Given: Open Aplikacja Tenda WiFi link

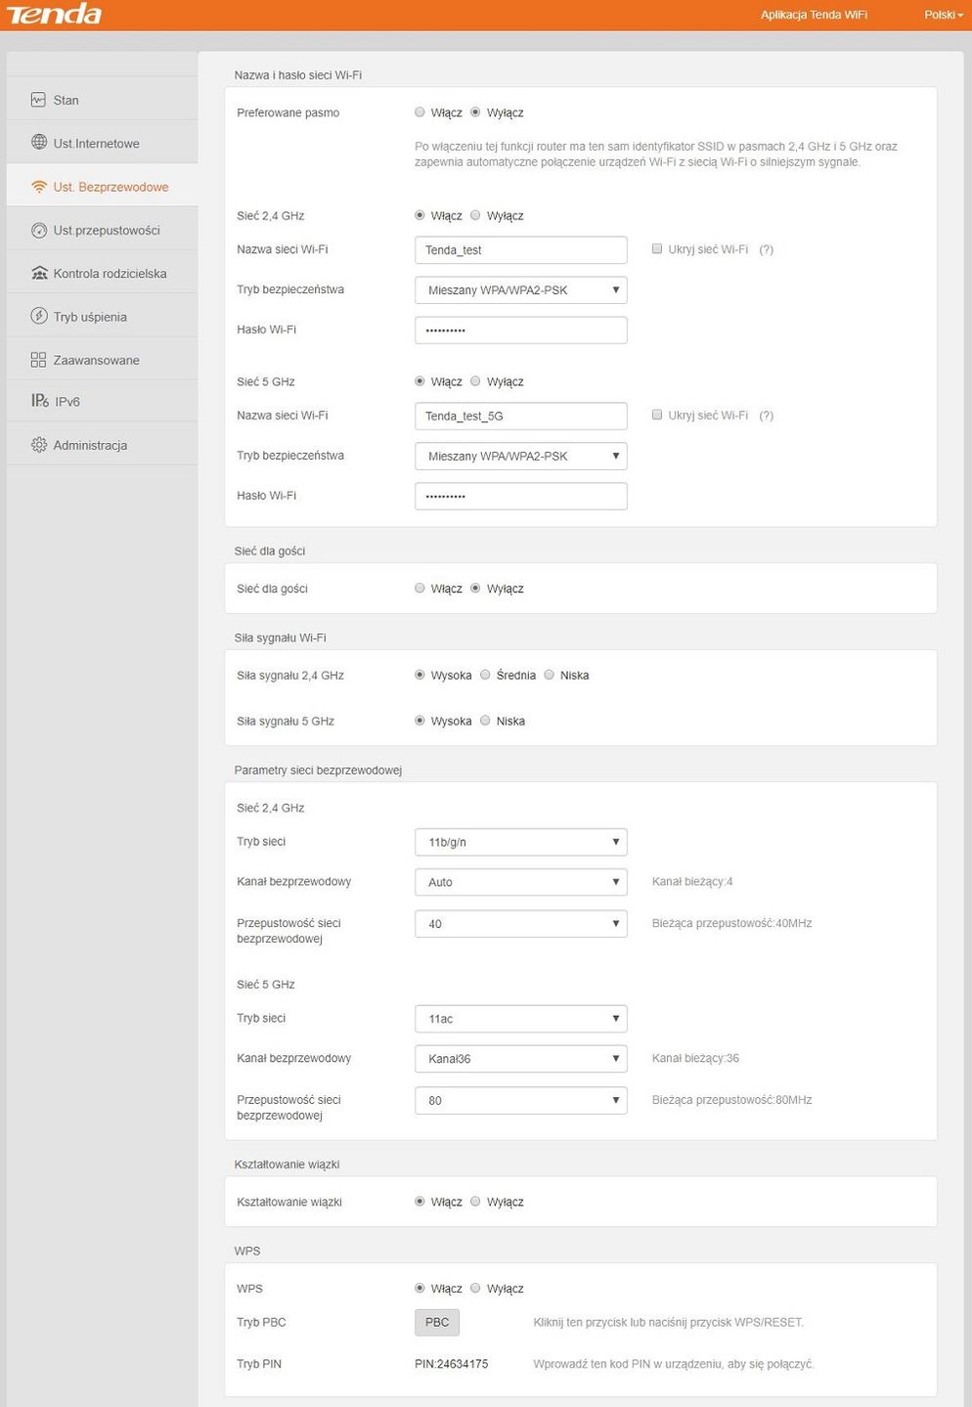Looking at the screenshot, I should click(814, 15).
